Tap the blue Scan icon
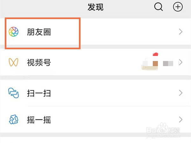Screen dimensions: 191x143 [13, 93]
